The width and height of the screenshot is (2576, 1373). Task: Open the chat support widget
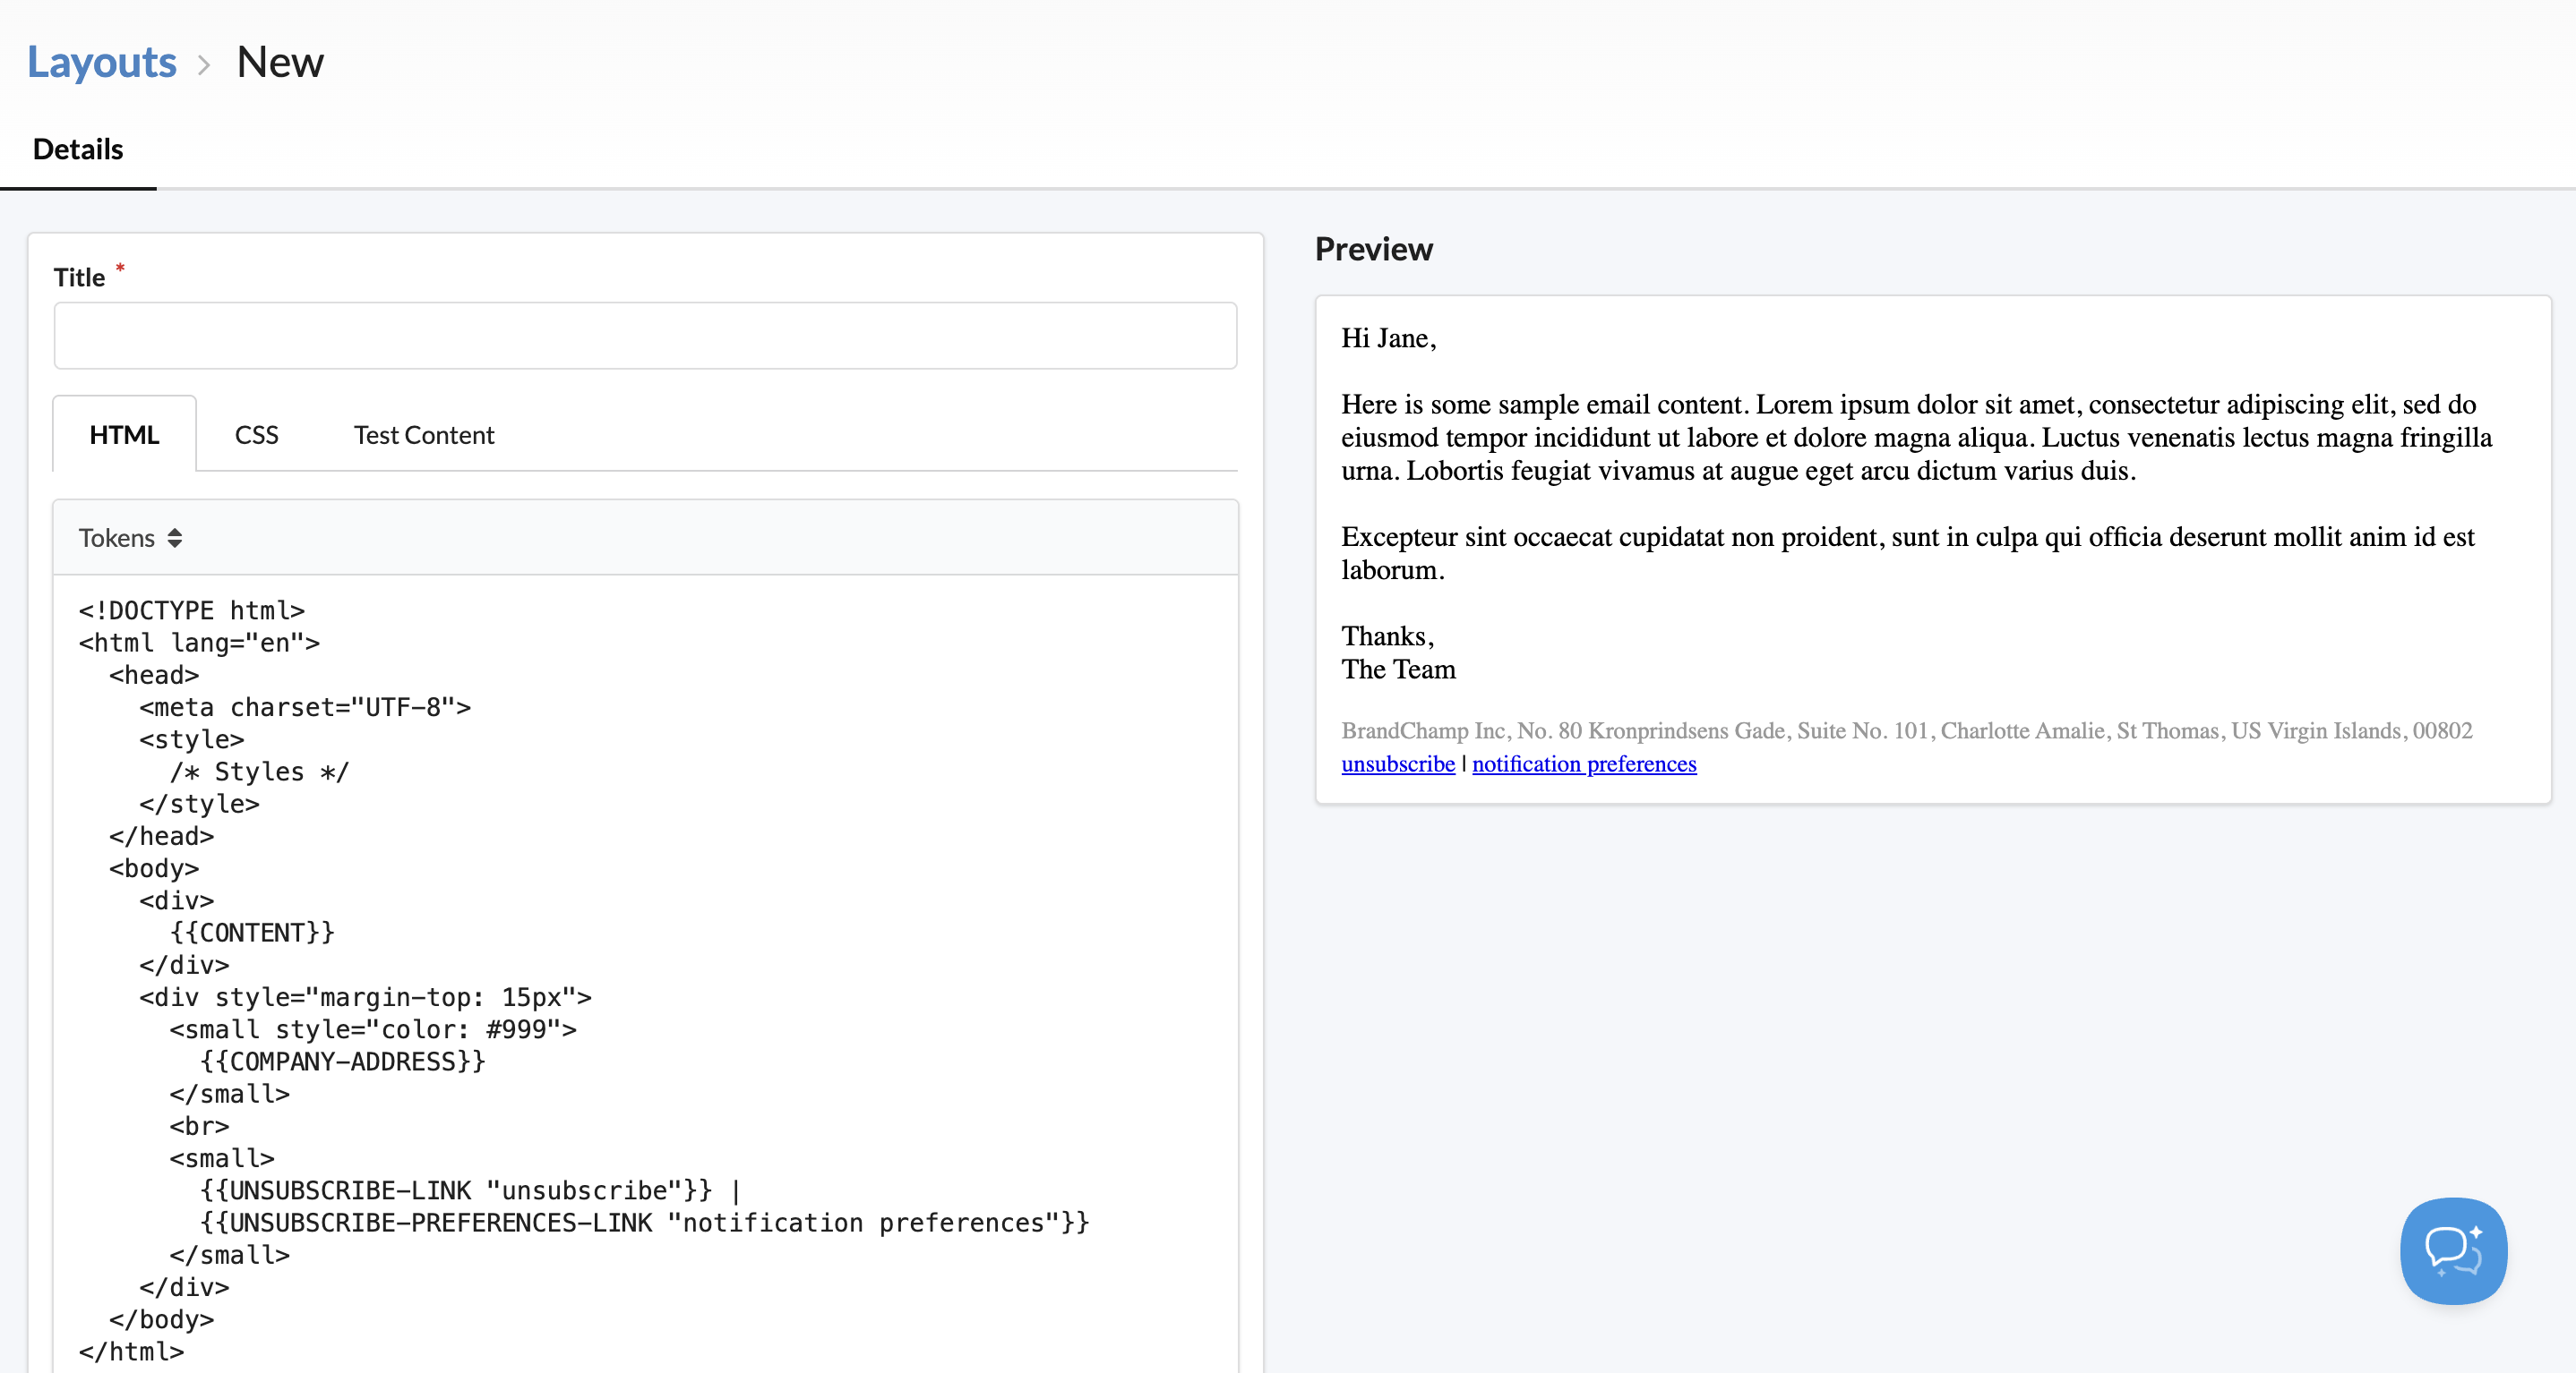[x=2452, y=1249]
